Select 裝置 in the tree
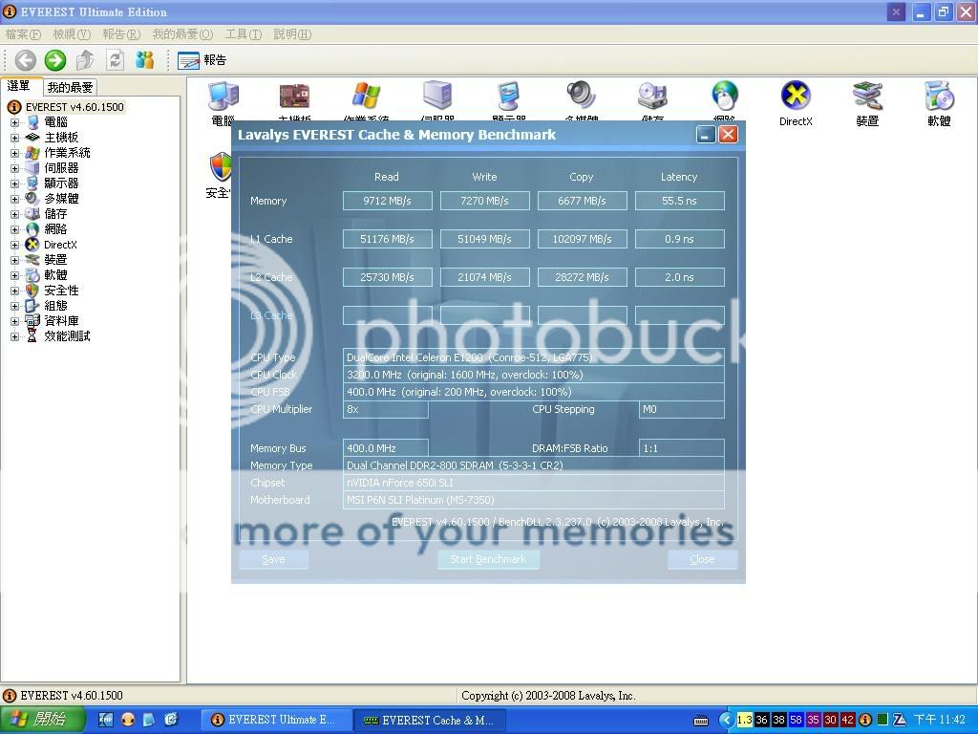The image size is (978, 734). (55, 260)
